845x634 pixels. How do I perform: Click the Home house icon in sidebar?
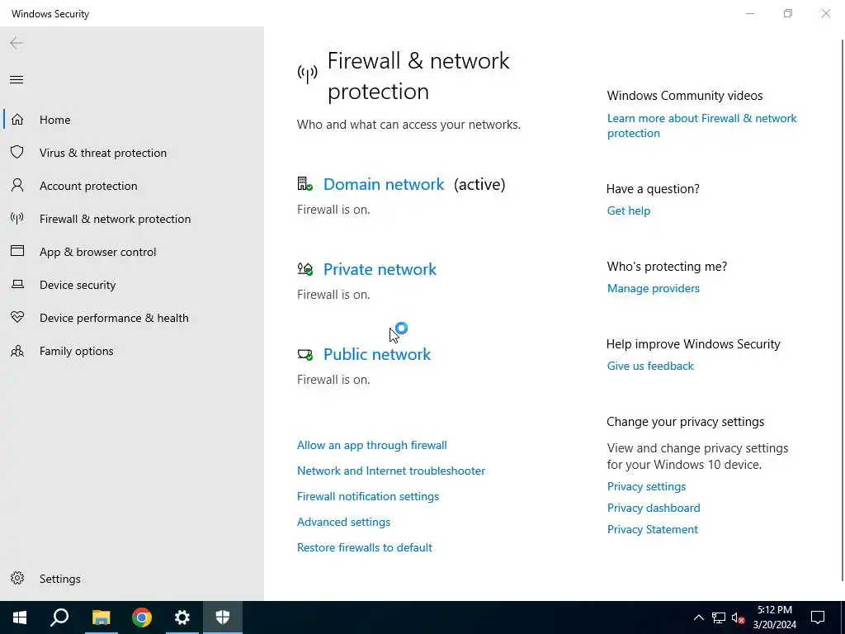17,120
